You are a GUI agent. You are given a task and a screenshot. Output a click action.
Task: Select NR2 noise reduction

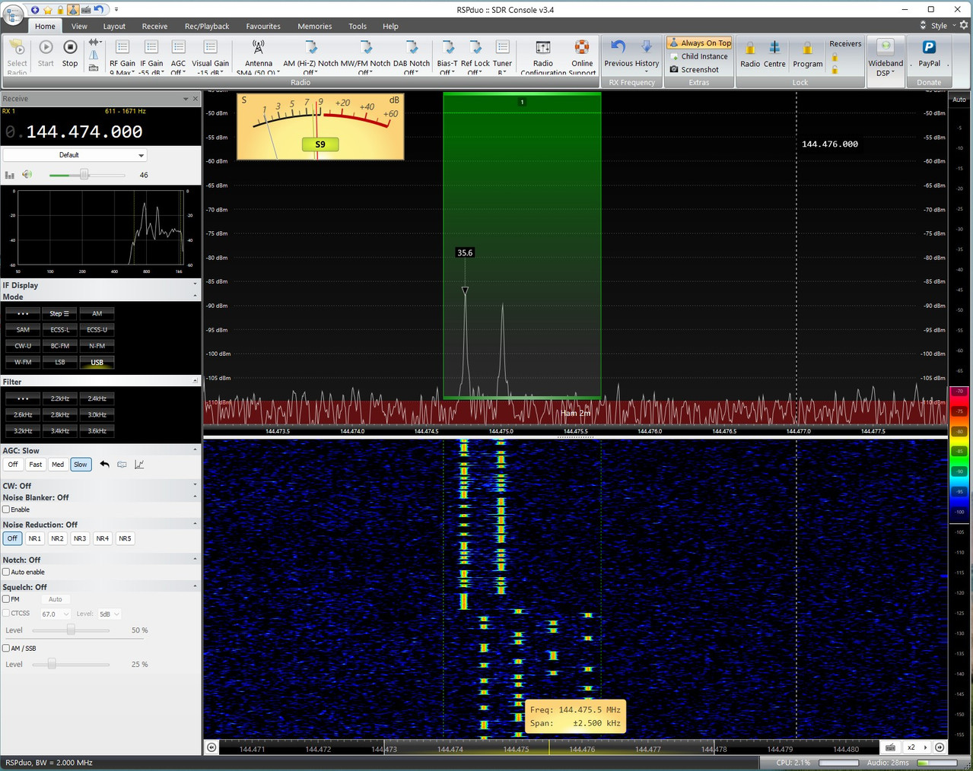(57, 538)
